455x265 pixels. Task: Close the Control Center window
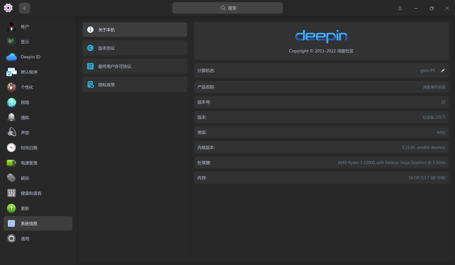[x=447, y=8]
